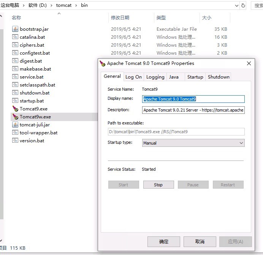Click the startup.bat file icon
The image size is (263, 255).
[15, 101]
